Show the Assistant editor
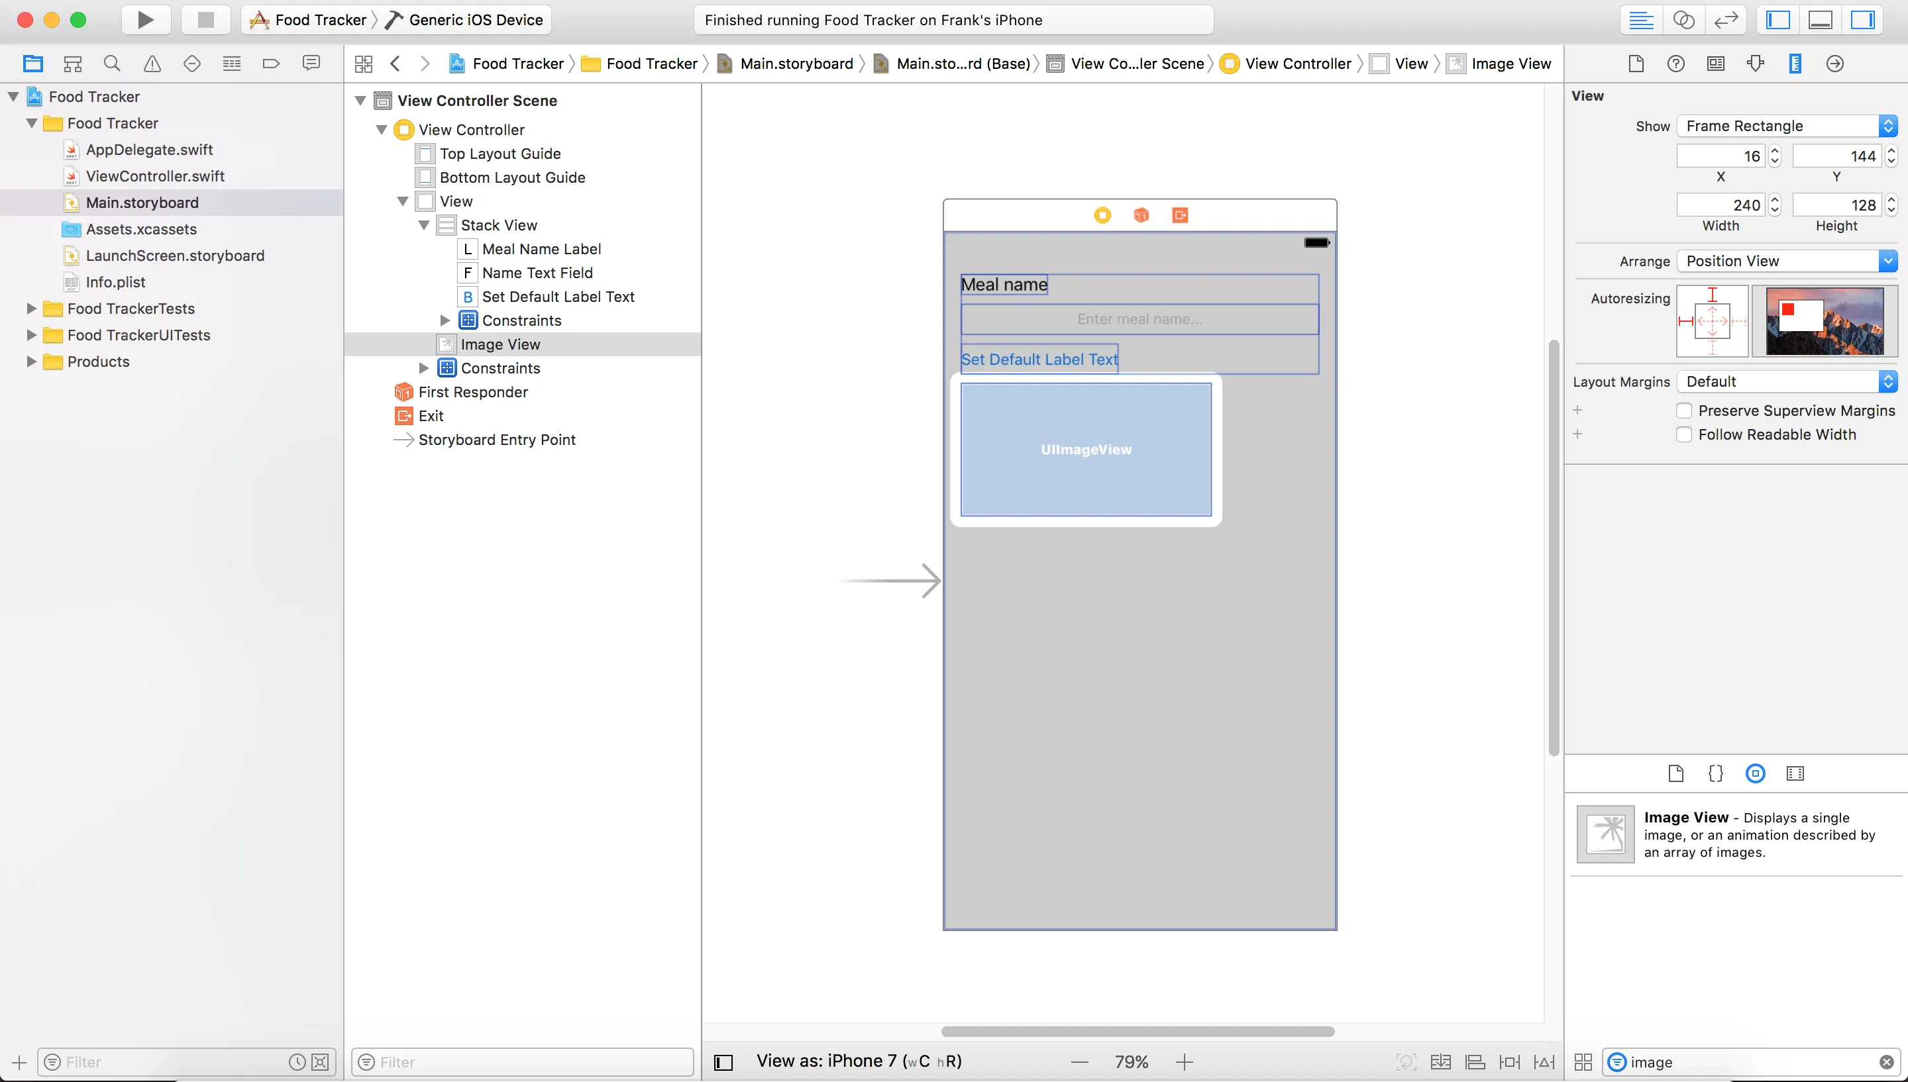Viewport: 1908px width, 1082px height. pos(1683,20)
